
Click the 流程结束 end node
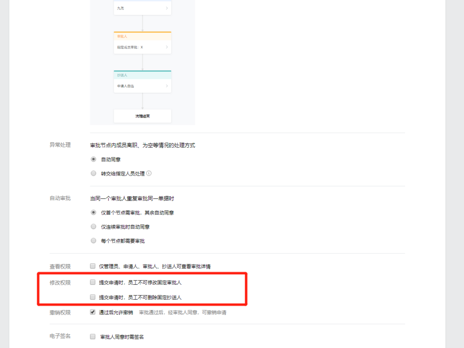pyautogui.click(x=142, y=116)
